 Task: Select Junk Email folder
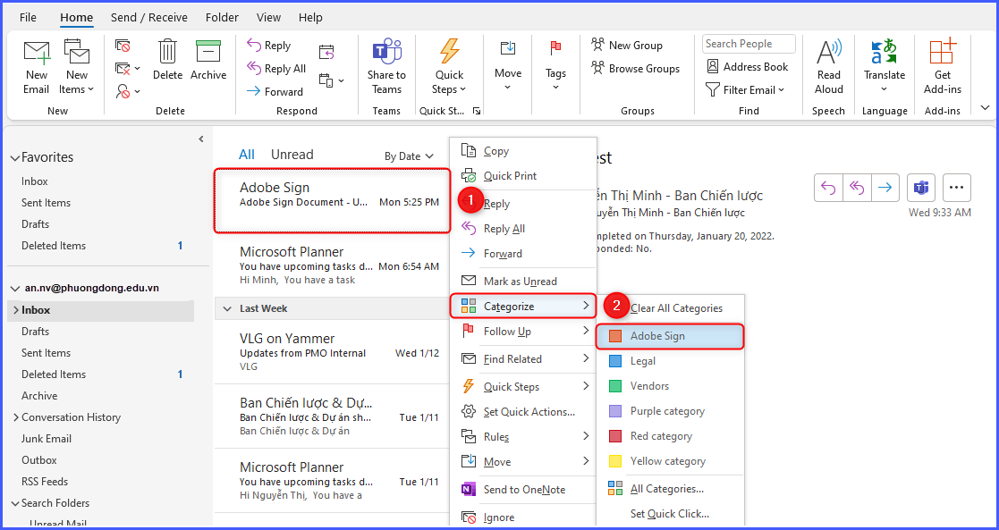(47, 439)
